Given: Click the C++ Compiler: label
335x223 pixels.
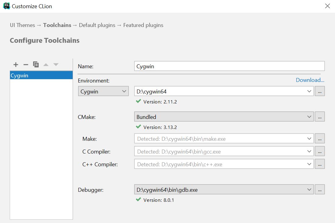Looking at the screenshot, I should 100,164.
